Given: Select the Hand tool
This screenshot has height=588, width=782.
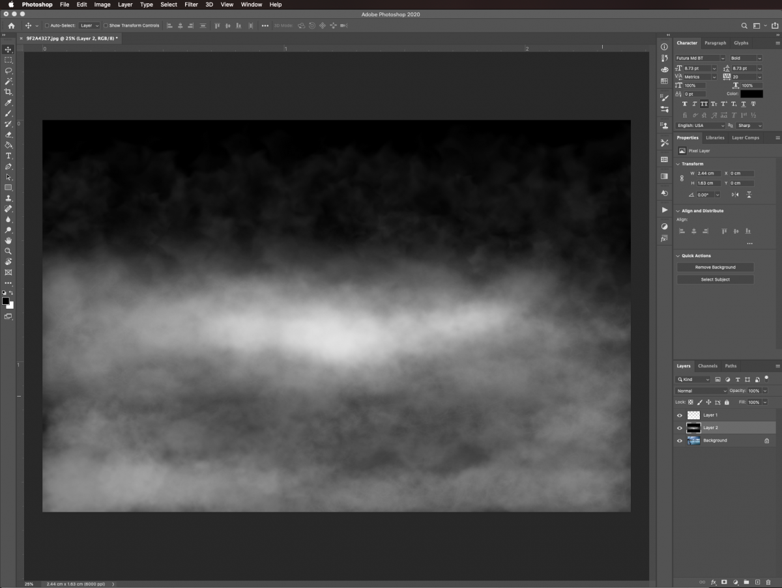Looking at the screenshot, I should click(x=8, y=240).
